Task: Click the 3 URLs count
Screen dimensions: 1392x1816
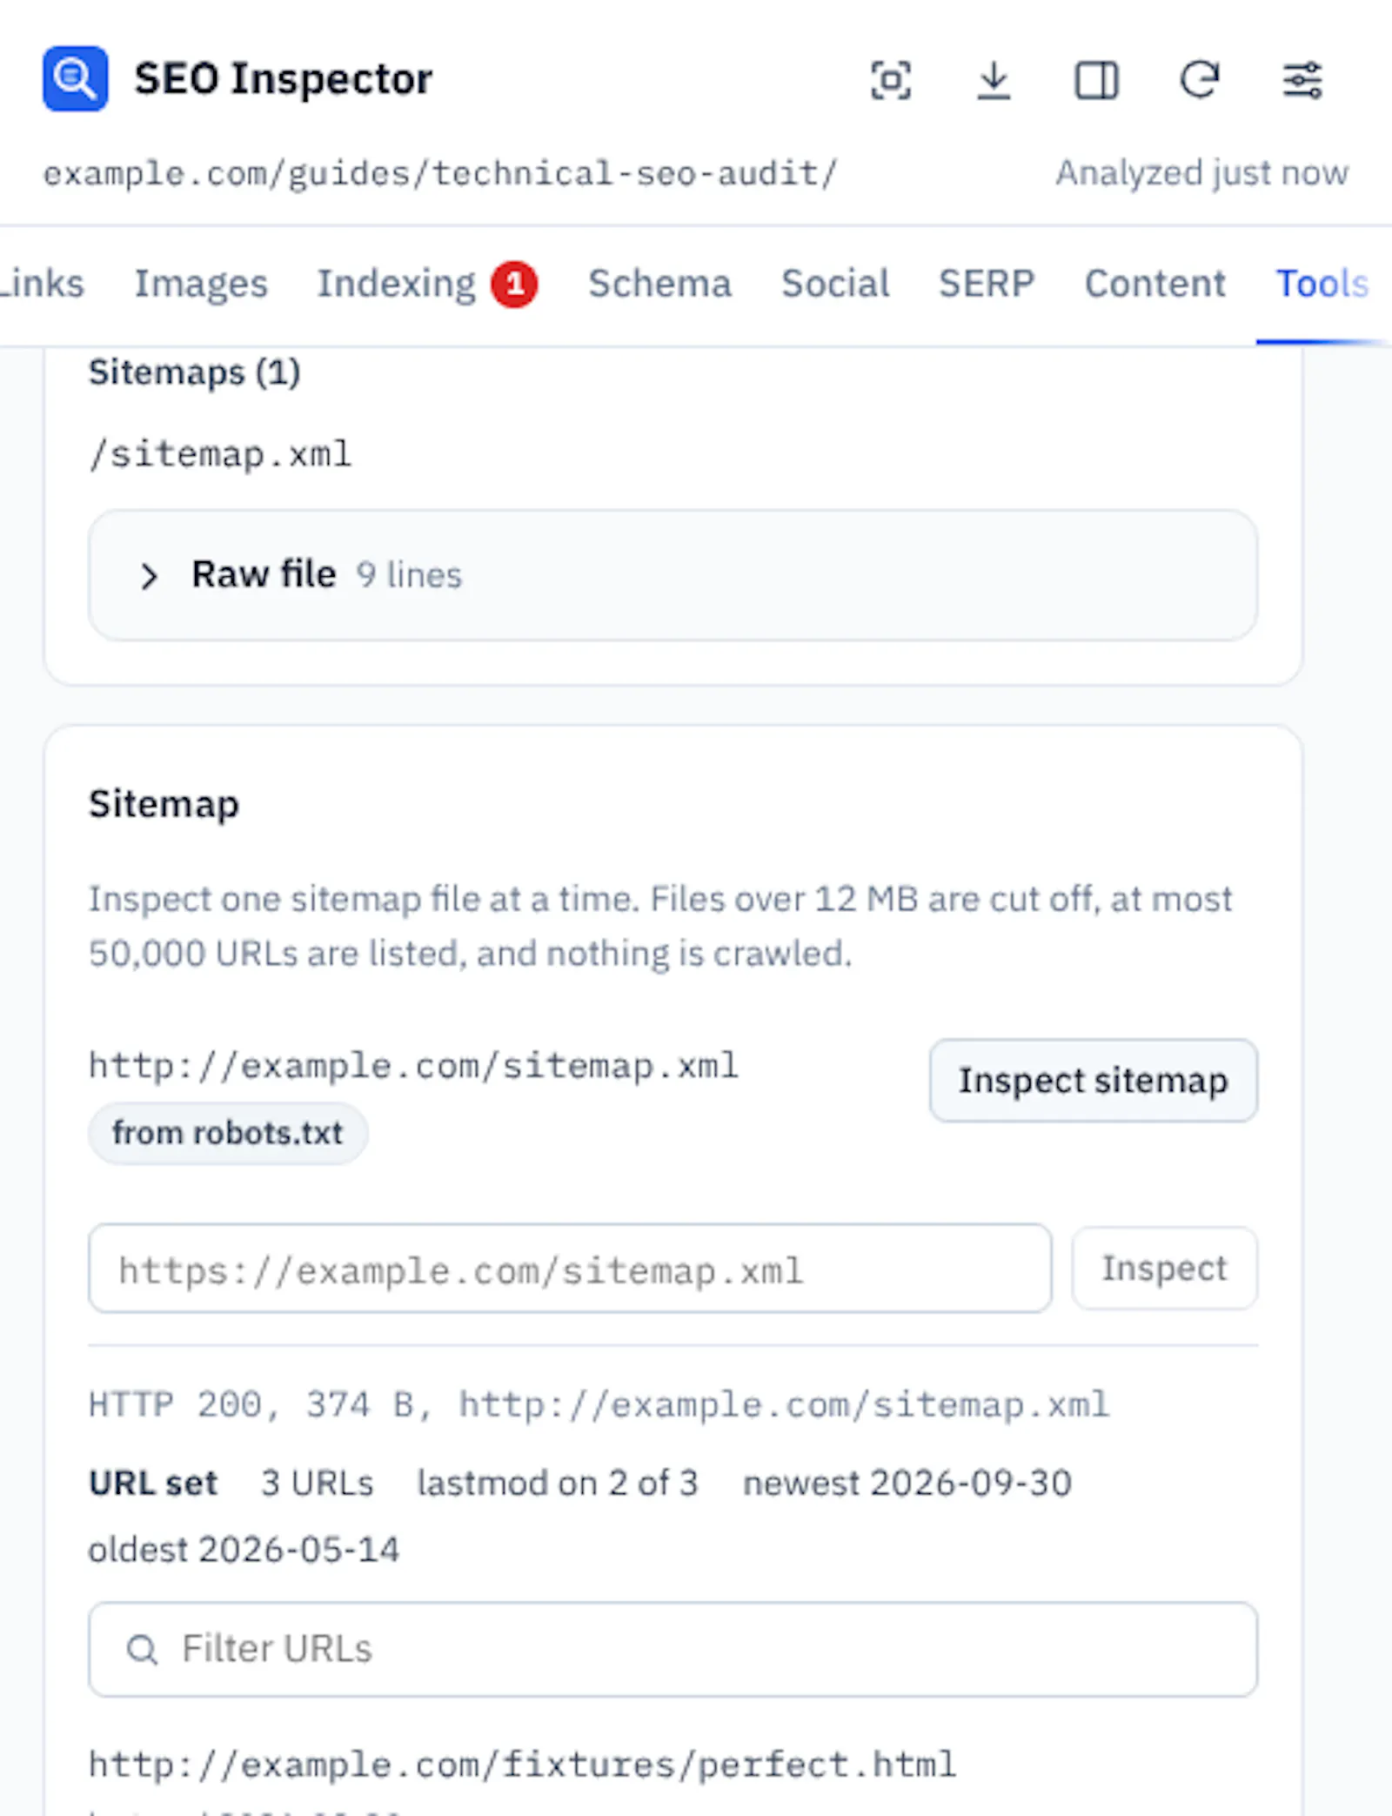Action: pos(318,1484)
